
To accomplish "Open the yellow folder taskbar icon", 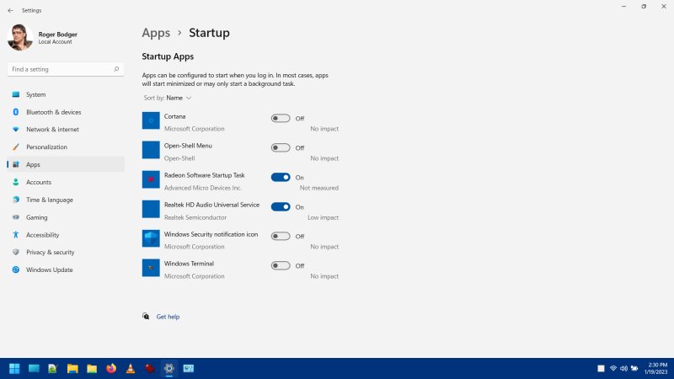I will 92,368.
